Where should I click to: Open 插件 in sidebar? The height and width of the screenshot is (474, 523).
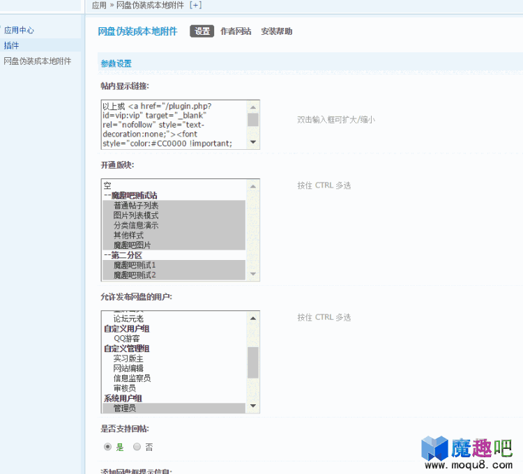[x=11, y=45]
